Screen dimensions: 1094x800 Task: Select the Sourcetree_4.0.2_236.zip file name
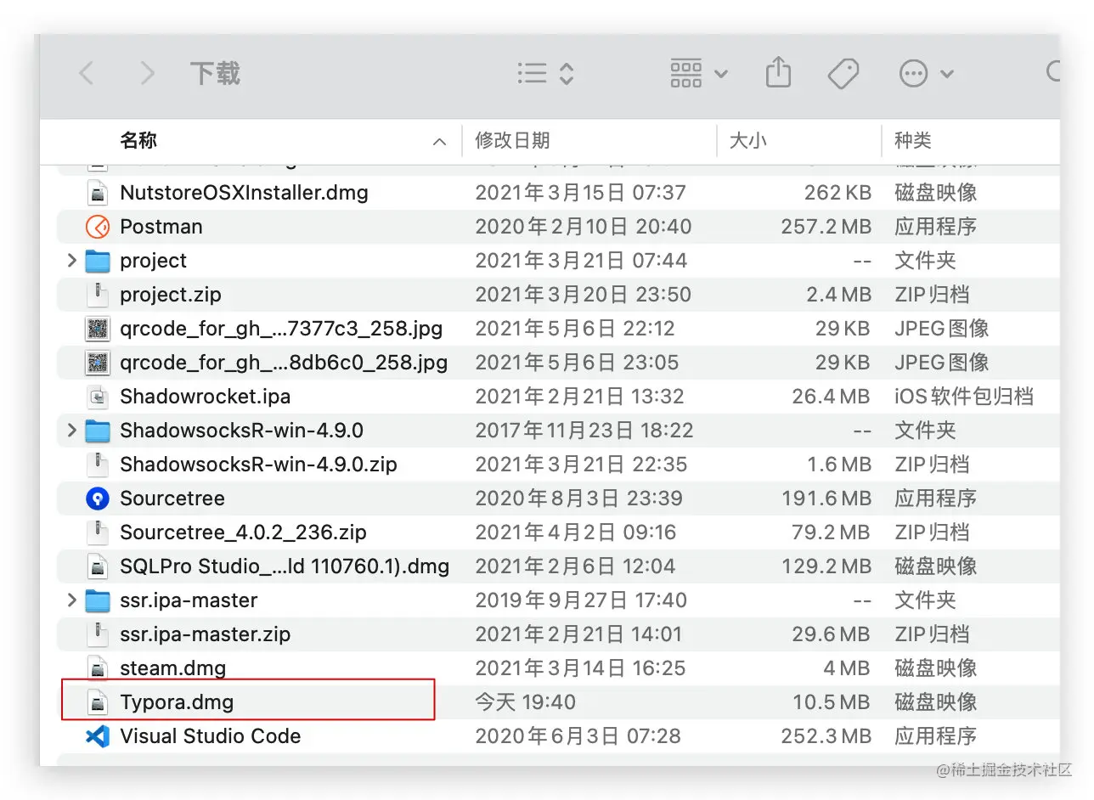(243, 533)
